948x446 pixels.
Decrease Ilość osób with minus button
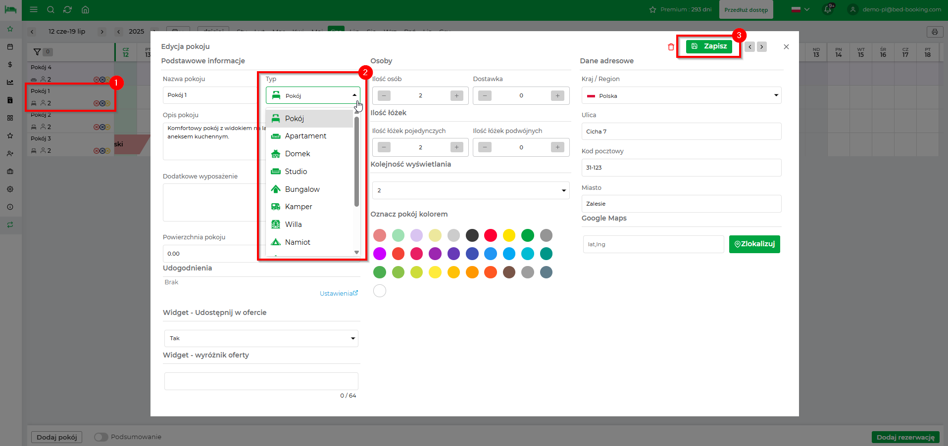click(x=384, y=96)
